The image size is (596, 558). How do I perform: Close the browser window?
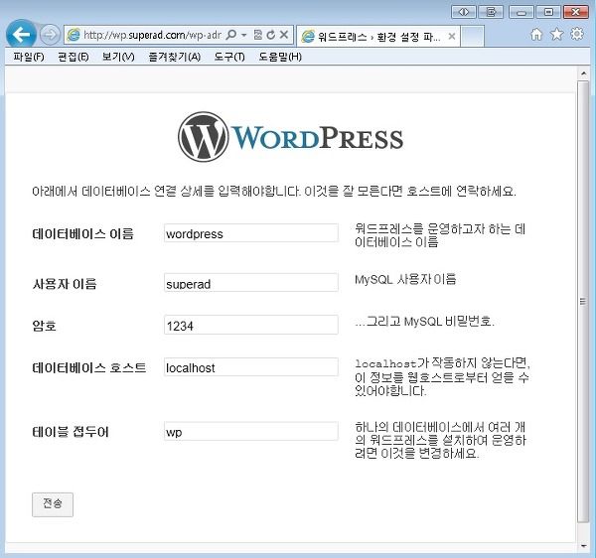(576, 12)
